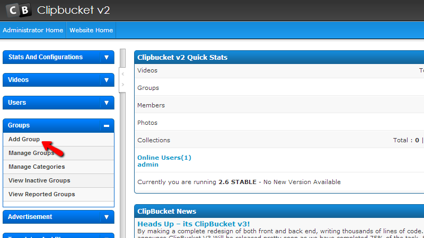
Task: Click the Stats And Configurations header
Action: (58, 57)
